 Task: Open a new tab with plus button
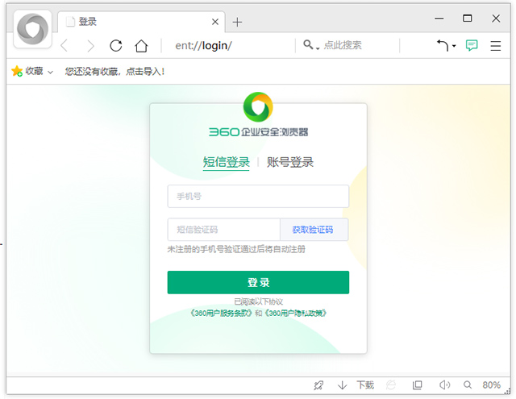click(x=237, y=22)
